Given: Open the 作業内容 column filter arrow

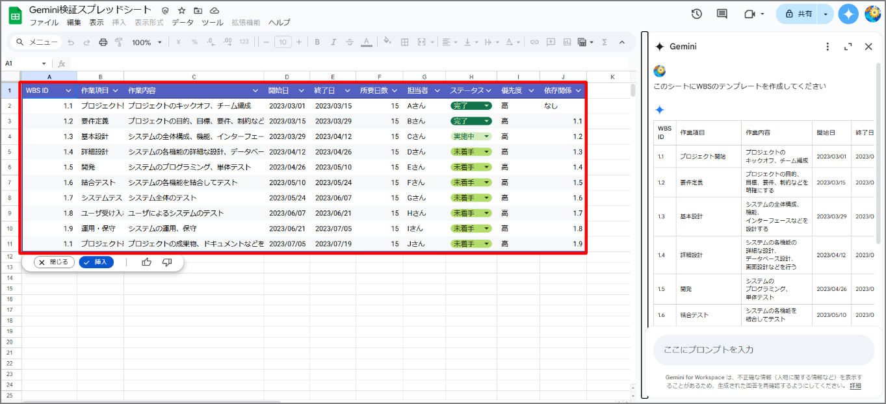Looking at the screenshot, I should click(255, 91).
